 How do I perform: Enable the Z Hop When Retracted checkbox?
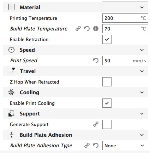[x=107, y=82]
